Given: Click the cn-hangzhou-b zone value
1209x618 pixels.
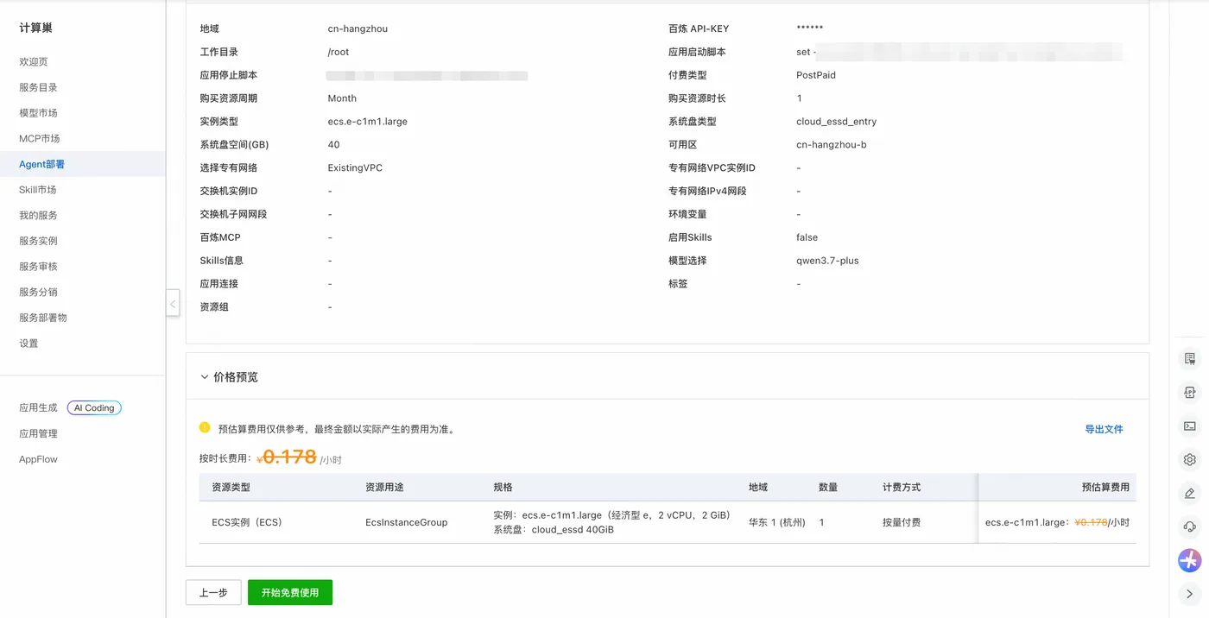Looking at the screenshot, I should point(831,145).
